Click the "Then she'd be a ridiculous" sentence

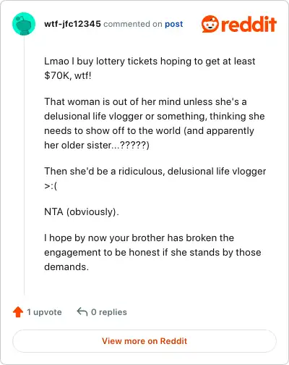tap(155, 171)
